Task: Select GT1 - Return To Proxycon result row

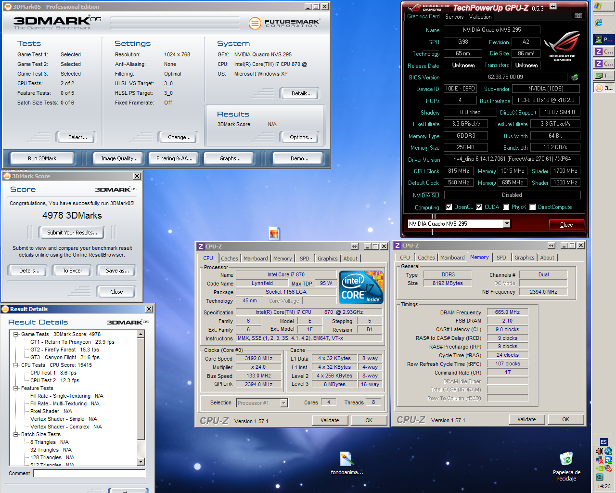Action: 72,342
